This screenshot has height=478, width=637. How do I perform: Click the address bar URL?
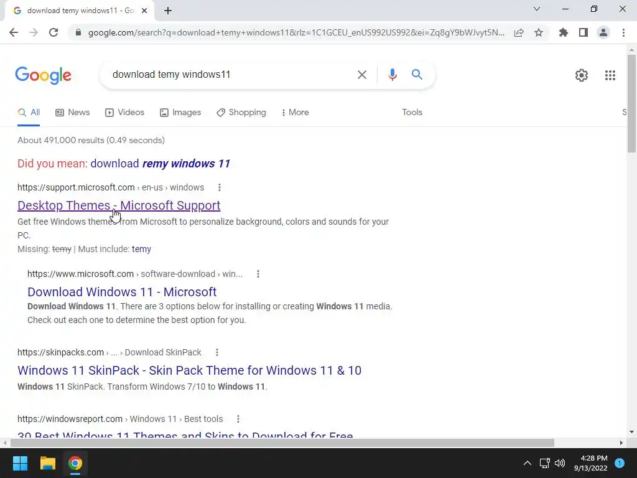pyautogui.click(x=296, y=32)
